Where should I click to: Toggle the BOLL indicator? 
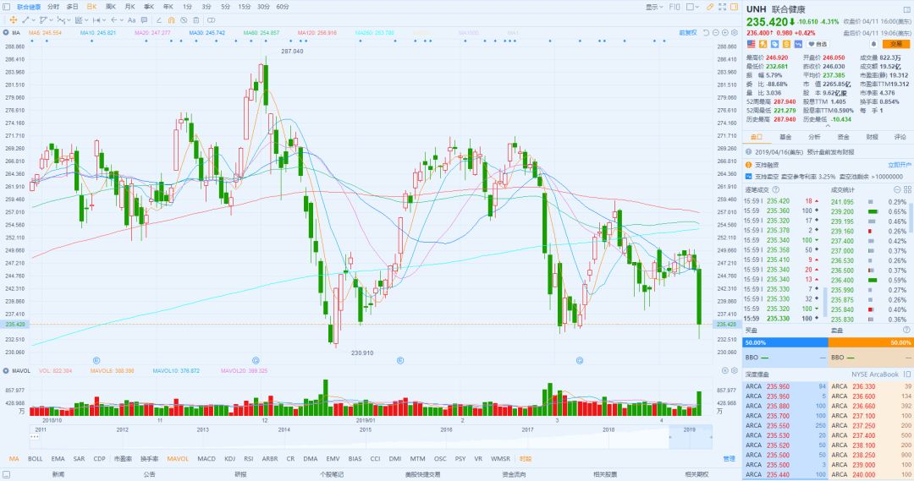click(x=35, y=459)
